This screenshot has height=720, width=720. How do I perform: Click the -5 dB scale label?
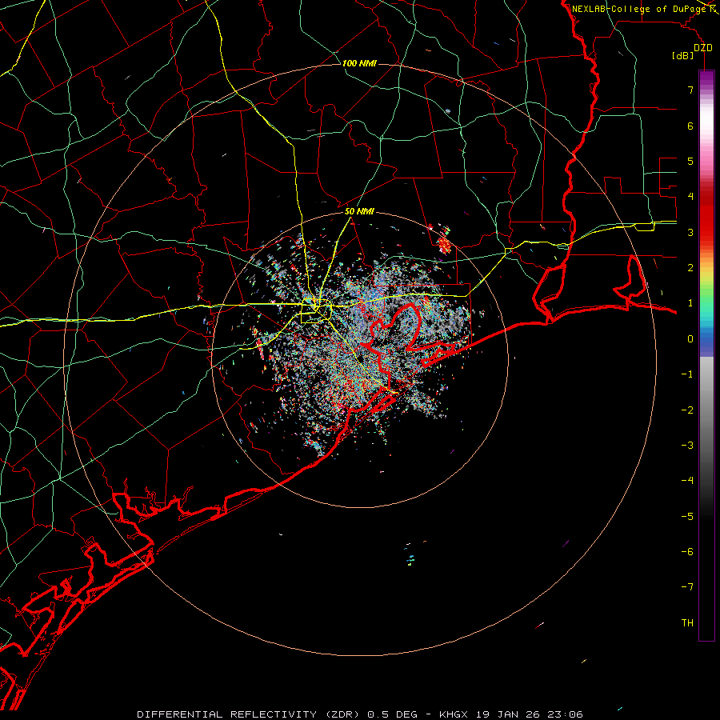[687, 516]
